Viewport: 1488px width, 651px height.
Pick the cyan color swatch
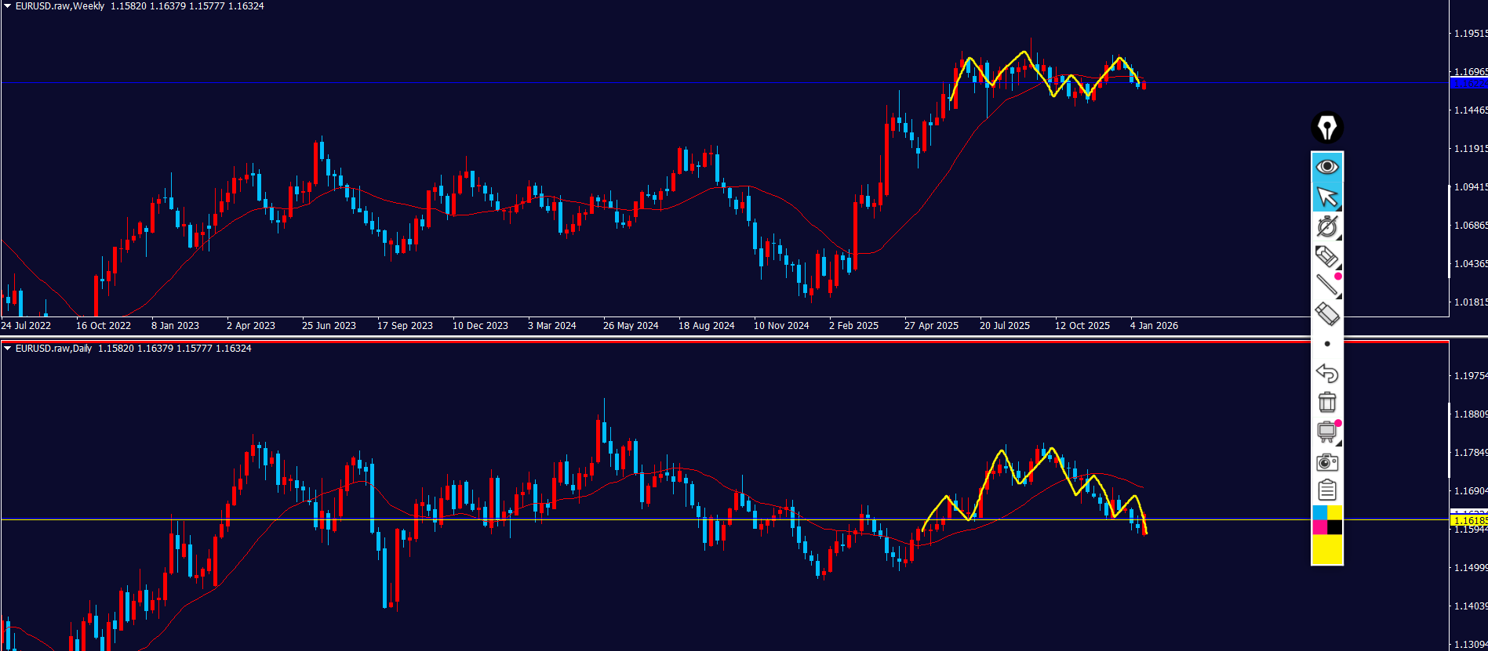(1319, 512)
